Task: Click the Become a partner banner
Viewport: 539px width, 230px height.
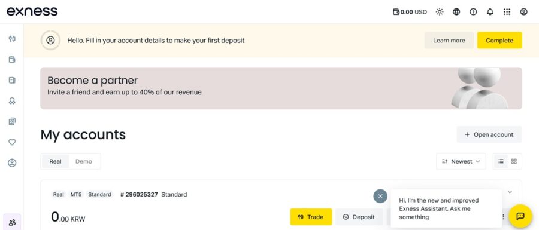Action: coord(281,88)
